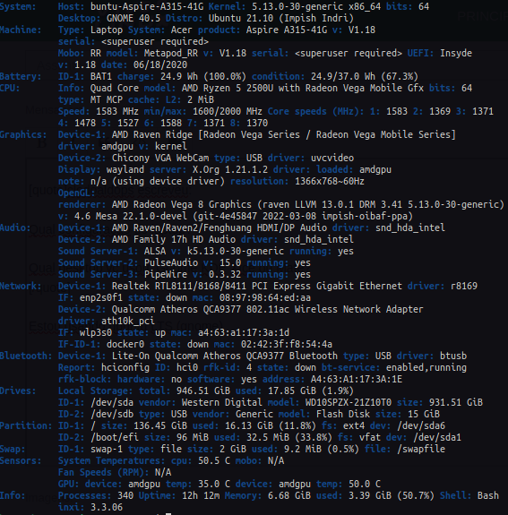Click memory used '3.39 GiB (50.7%)'
The width and height of the screenshot is (508, 515).
392,496
